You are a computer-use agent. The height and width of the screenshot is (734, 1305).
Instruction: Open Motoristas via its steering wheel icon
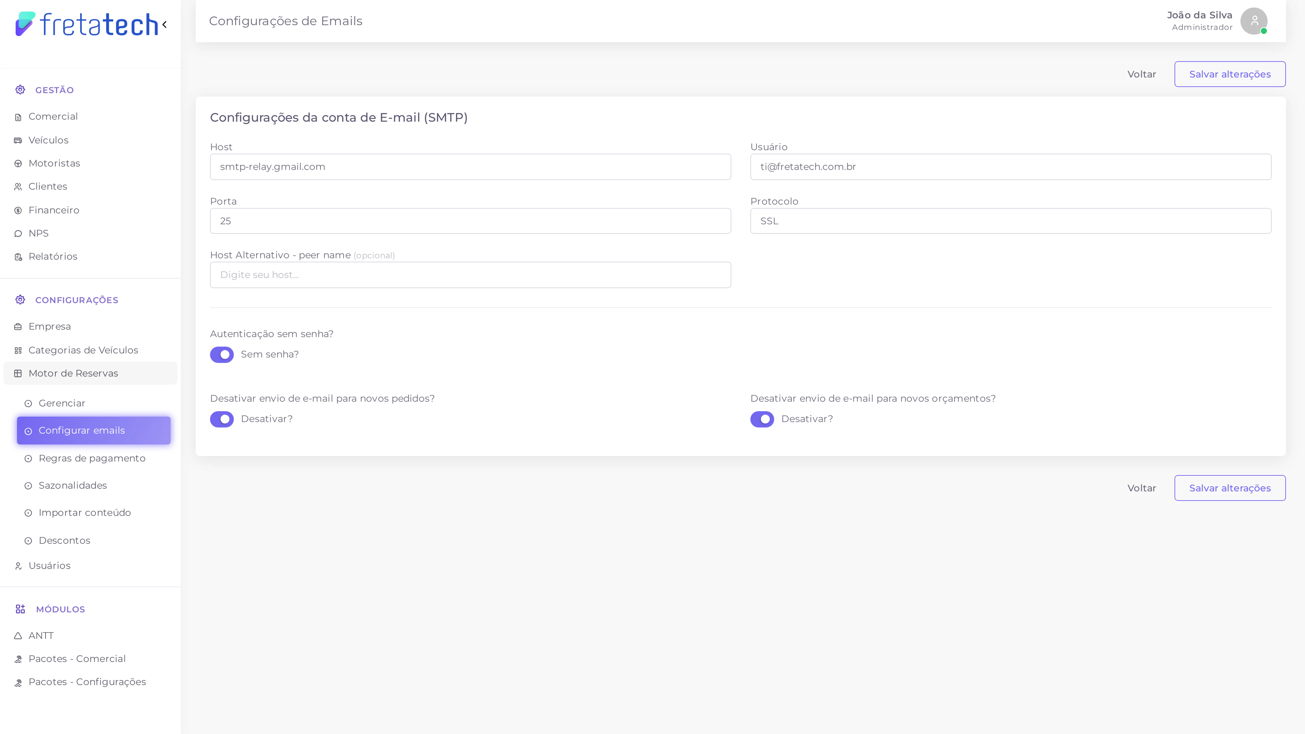(x=18, y=163)
